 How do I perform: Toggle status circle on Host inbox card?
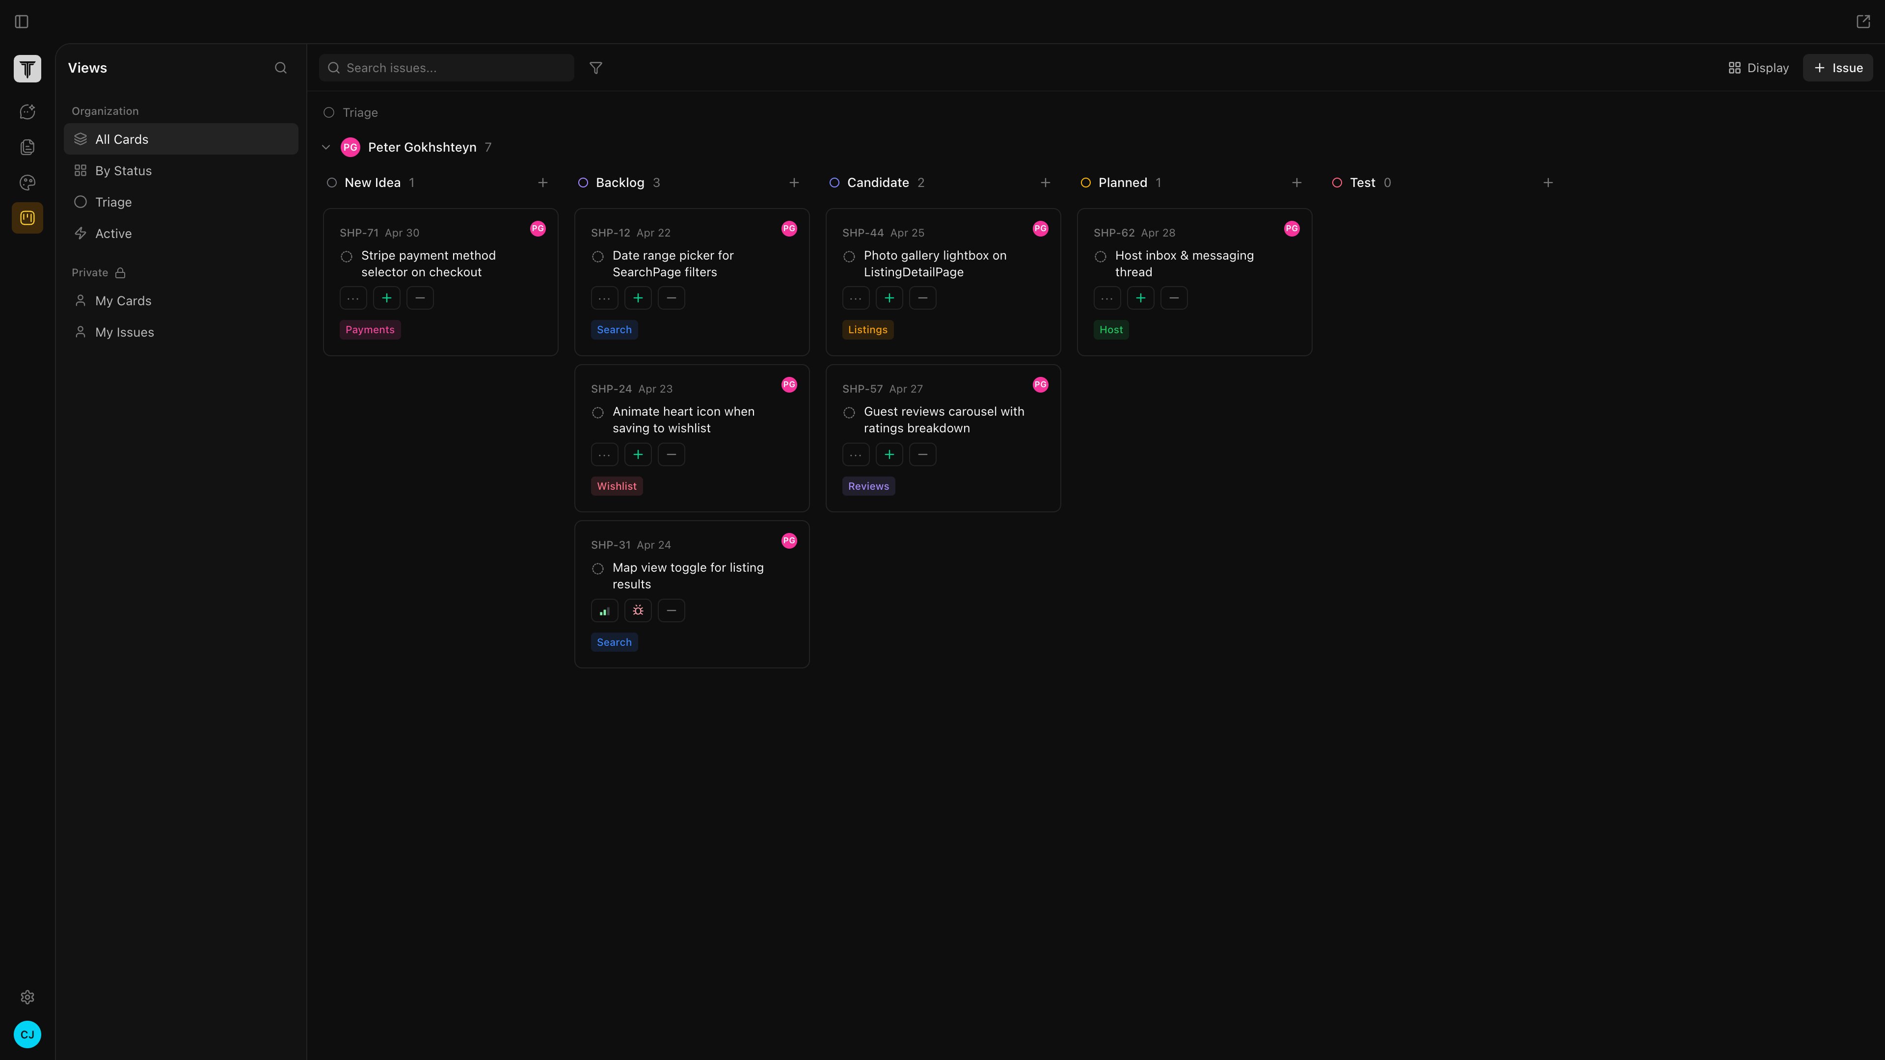pyautogui.click(x=1101, y=257)
